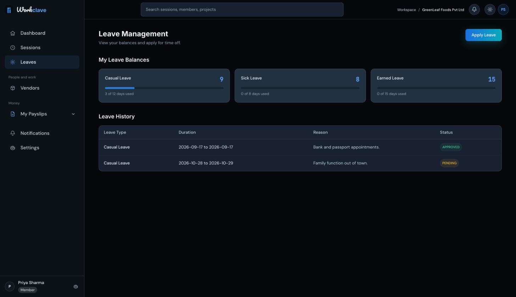Toggle the light/dark theme button
Viewport: 516px width, 297px height.
(490, 10)
